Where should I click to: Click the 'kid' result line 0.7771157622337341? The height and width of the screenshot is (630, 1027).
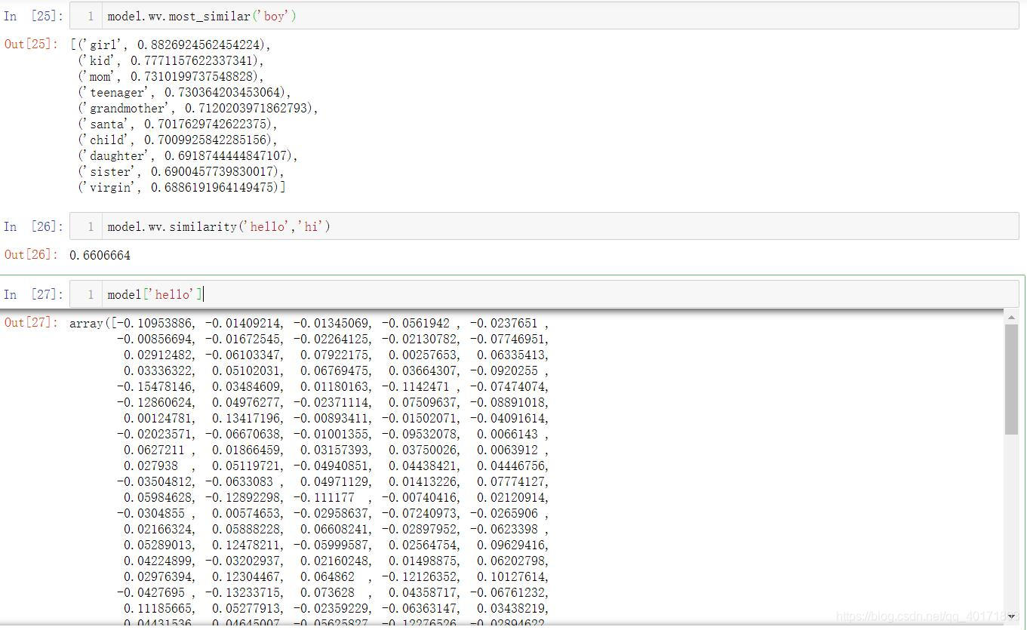pos(171,60)
